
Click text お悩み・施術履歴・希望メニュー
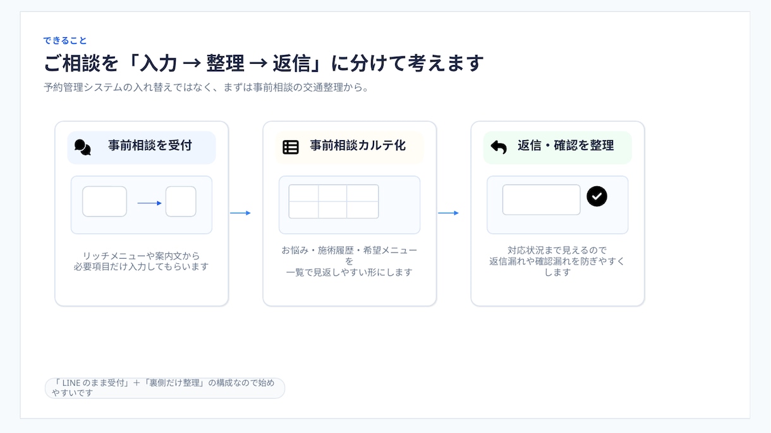click(349, 250)
